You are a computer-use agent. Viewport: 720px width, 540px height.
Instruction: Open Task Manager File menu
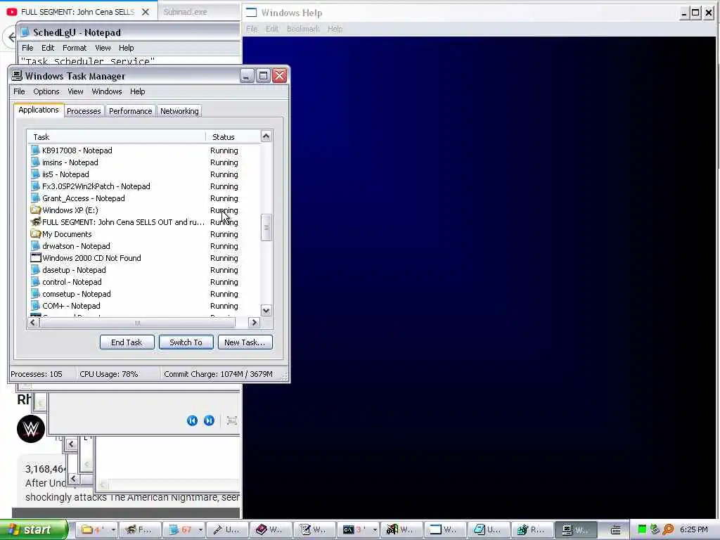point(19,91)
